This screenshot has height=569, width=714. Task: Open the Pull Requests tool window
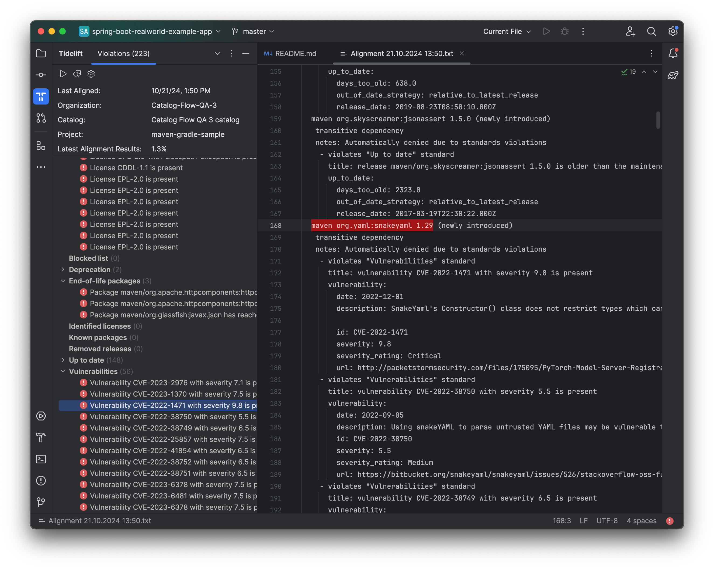point(41,118)
